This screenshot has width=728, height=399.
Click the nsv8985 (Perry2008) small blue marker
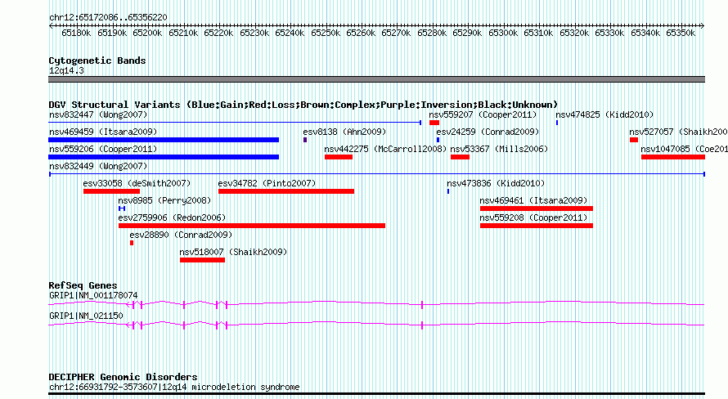point(122,208)
